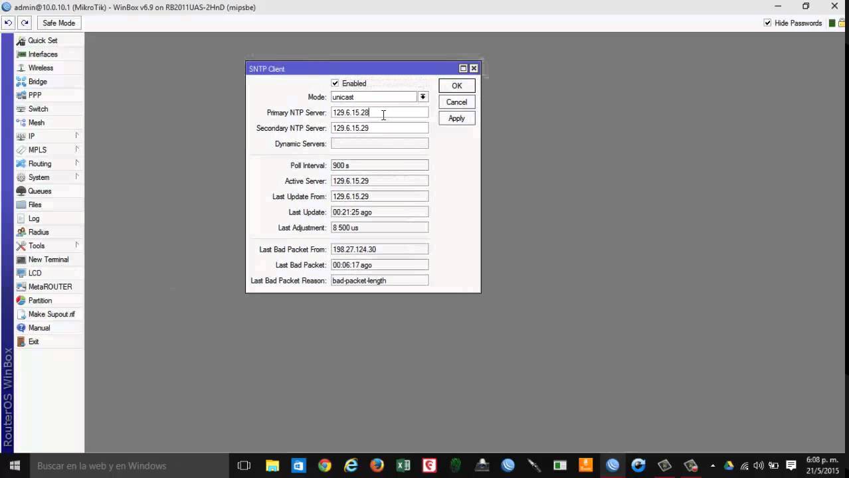Open Queues menu item
The width and height of the screenshot is (849, 478).
point(49,191)
